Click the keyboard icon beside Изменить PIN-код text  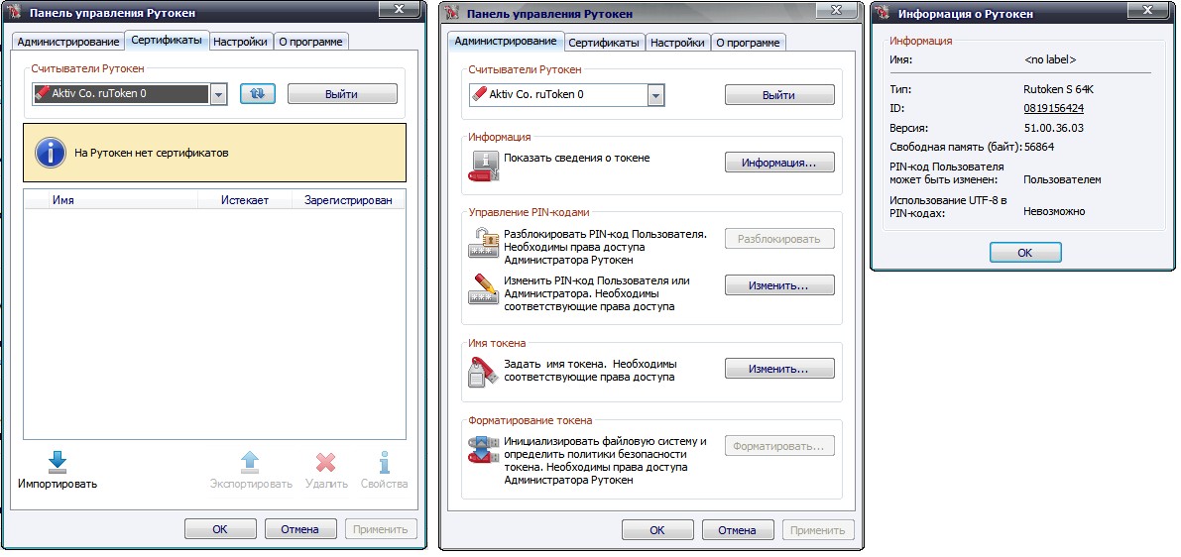tap(484, 289)
